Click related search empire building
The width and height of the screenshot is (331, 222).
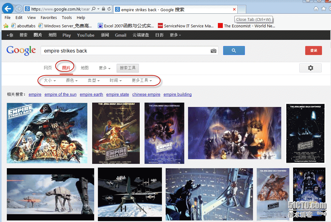(177, 95)
